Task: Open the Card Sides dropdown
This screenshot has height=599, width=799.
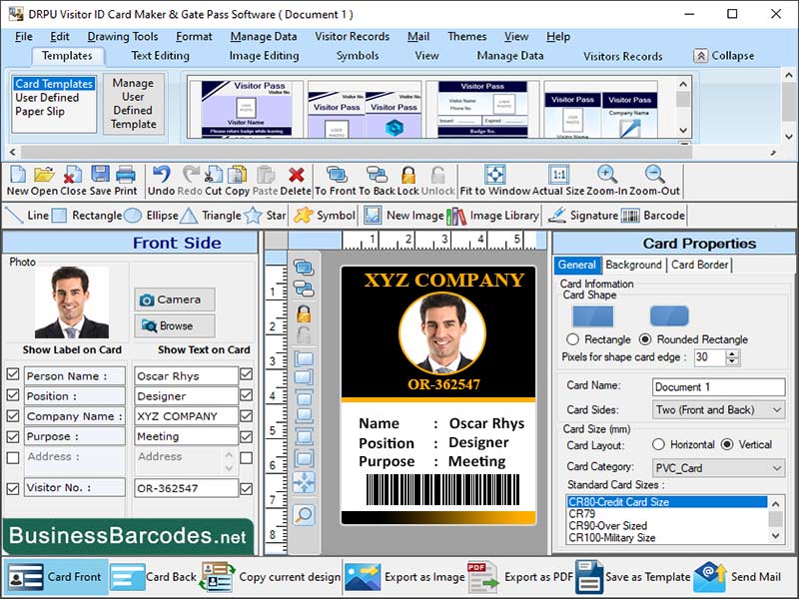Action: pos(775,409)
